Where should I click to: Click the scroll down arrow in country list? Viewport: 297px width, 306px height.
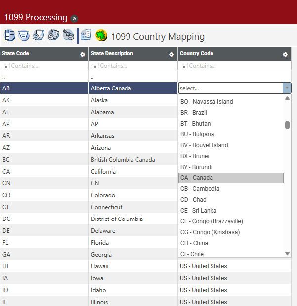click(x=288, y=253)
